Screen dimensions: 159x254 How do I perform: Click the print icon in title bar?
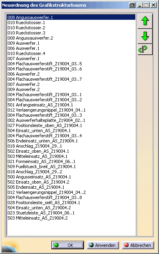[132, 5]
